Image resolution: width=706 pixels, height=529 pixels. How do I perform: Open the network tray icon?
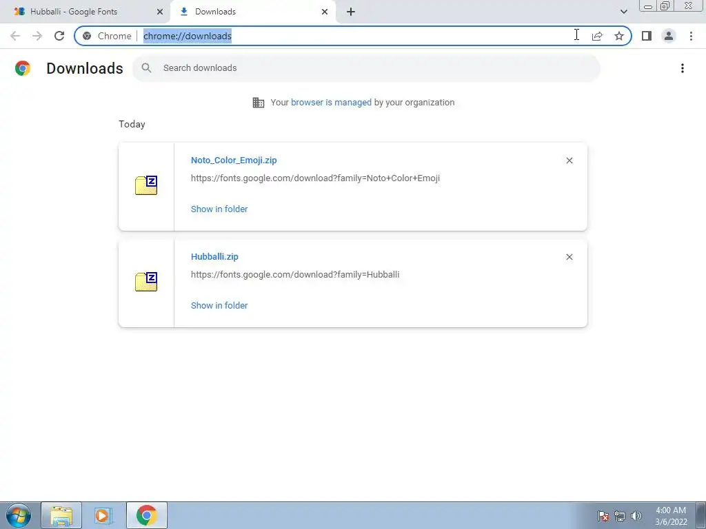pos(620,516)
